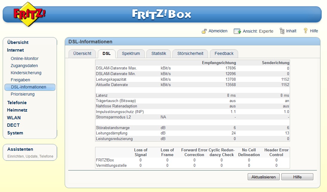Click the Nahtlose Ratenadaption row label
Image resolution: width=327 pixels, height=192 pixels.
click(116, 106)
